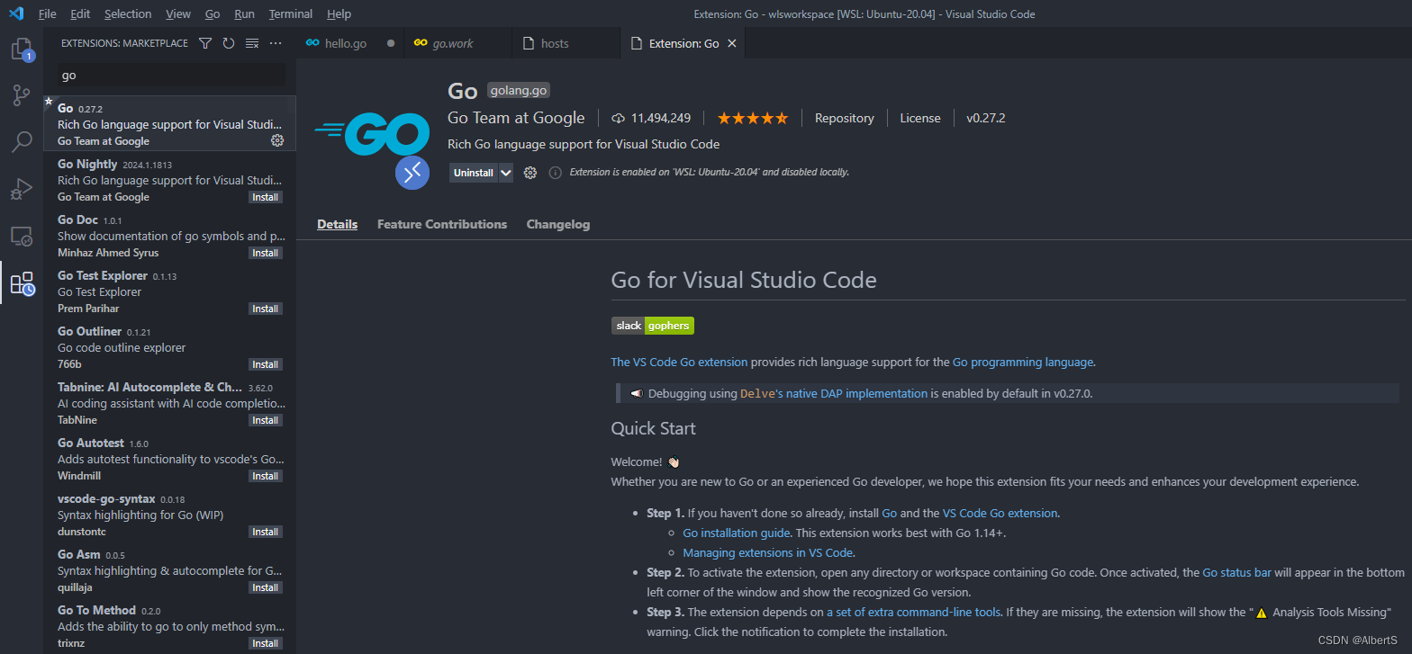Select the Details tab
The height and width of the screenshot is (654, 1412).
pos(337,224)
